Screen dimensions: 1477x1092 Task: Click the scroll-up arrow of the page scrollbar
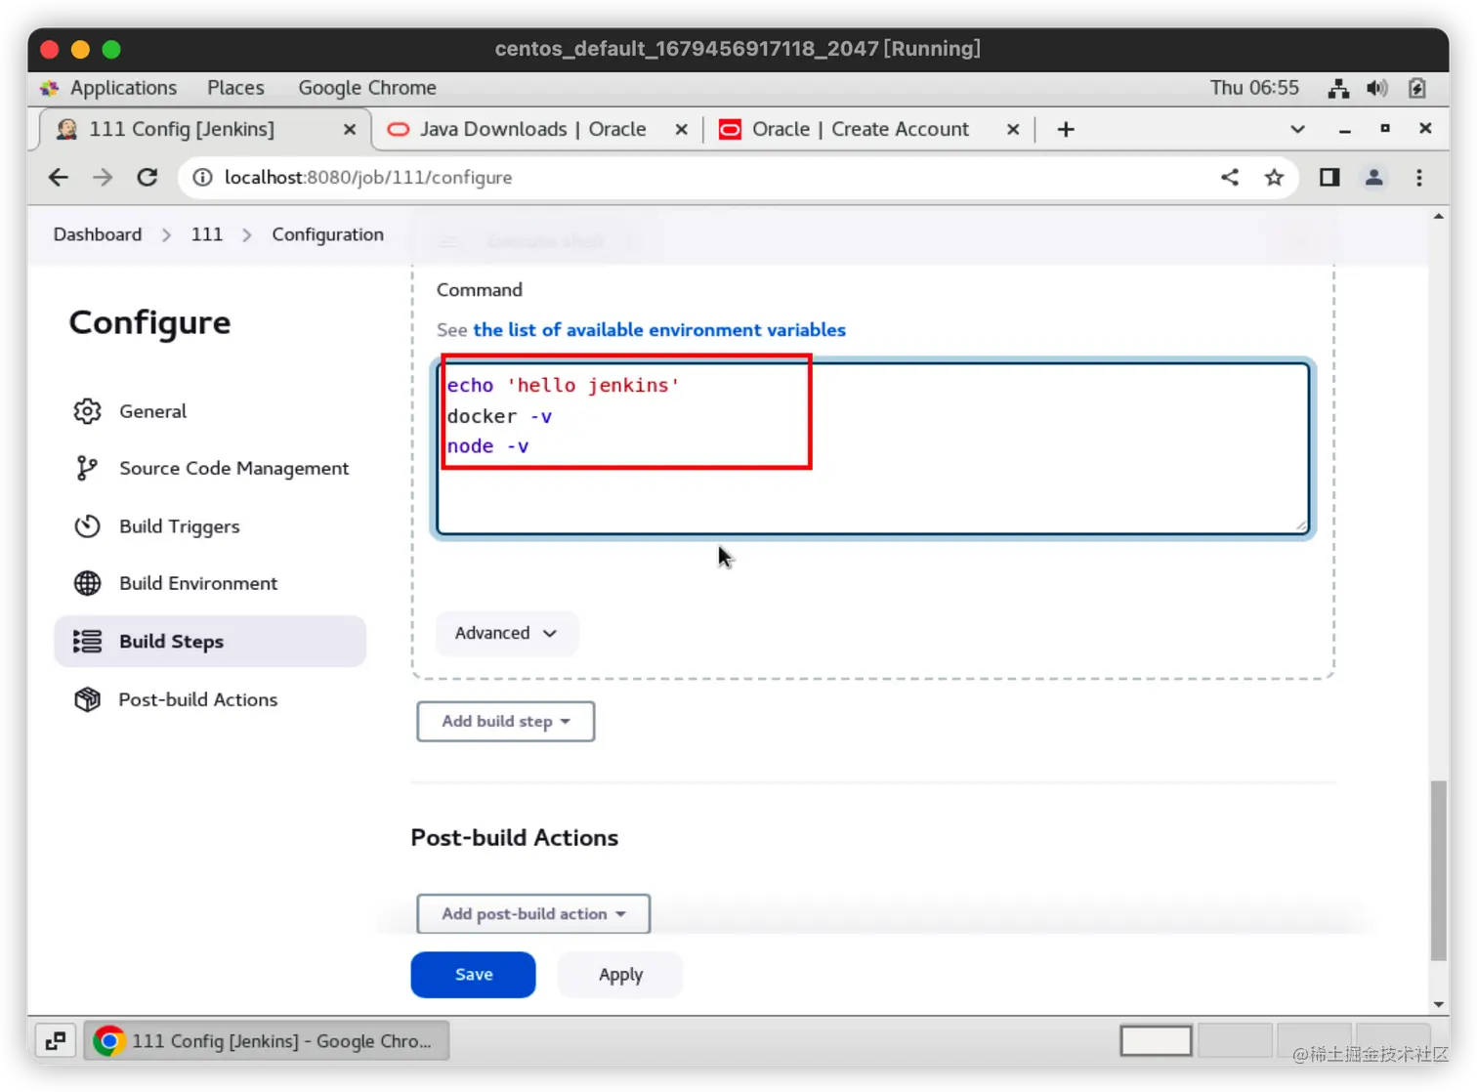click(1438, 217)
